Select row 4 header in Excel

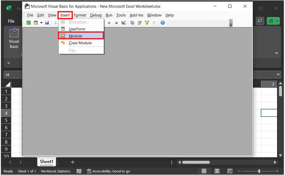pyautogui.click(x=6, y=113)
